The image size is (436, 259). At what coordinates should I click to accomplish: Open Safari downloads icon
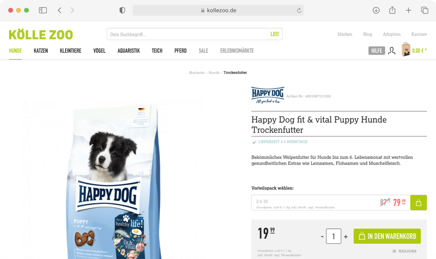[x=376, y=10]
